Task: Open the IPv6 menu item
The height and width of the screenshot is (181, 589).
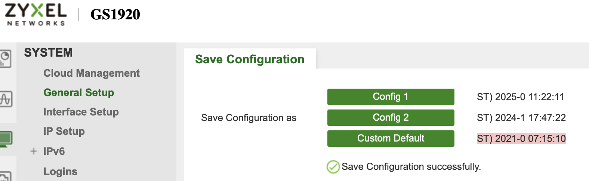Action: pyautogui.click(x=54, y=151)
